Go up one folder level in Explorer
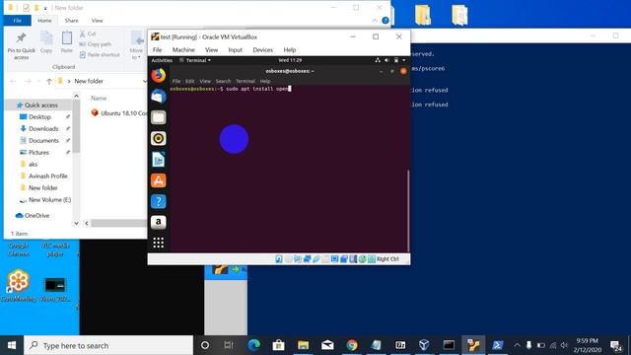The width and height of the screenshot is (631, 355). tap(49, 81)
